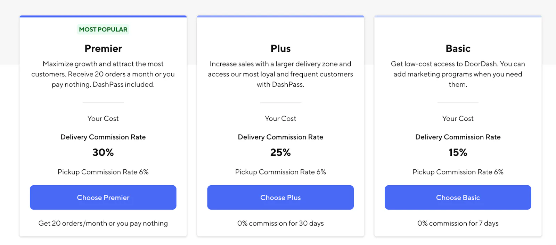Click the Basic plan description text
The image size is (556, 245).
click(x=458, y=74)
